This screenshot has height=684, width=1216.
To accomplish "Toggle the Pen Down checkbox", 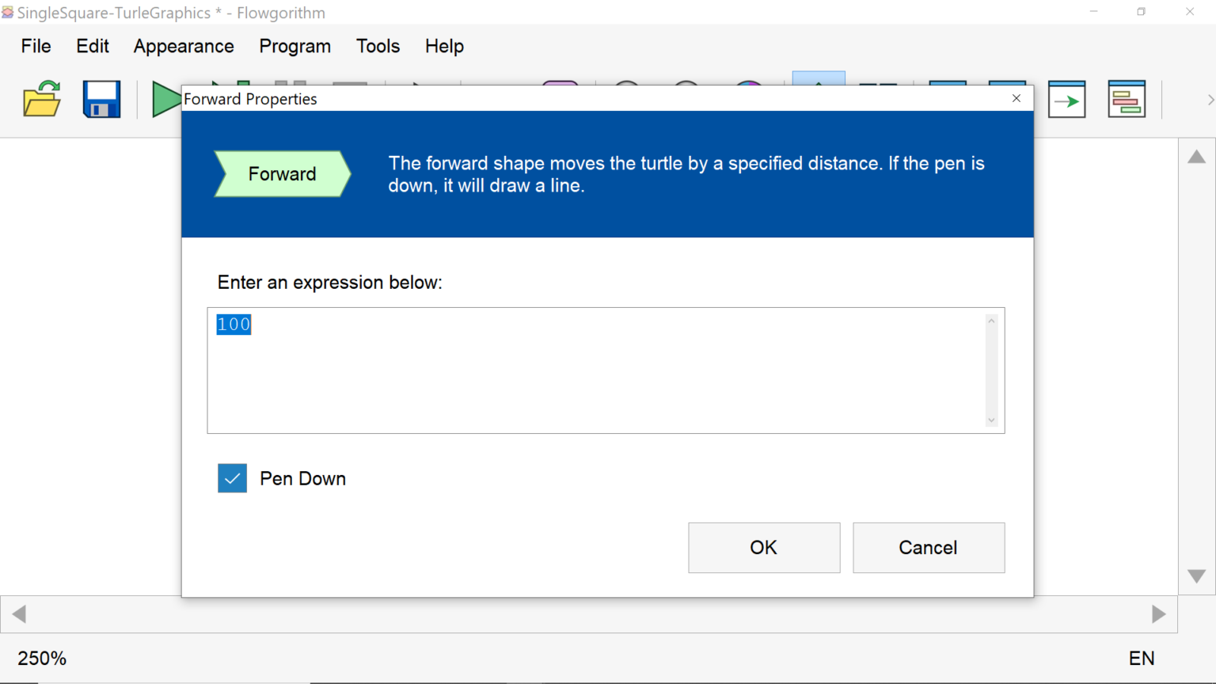I will click(x=232, y=478).
